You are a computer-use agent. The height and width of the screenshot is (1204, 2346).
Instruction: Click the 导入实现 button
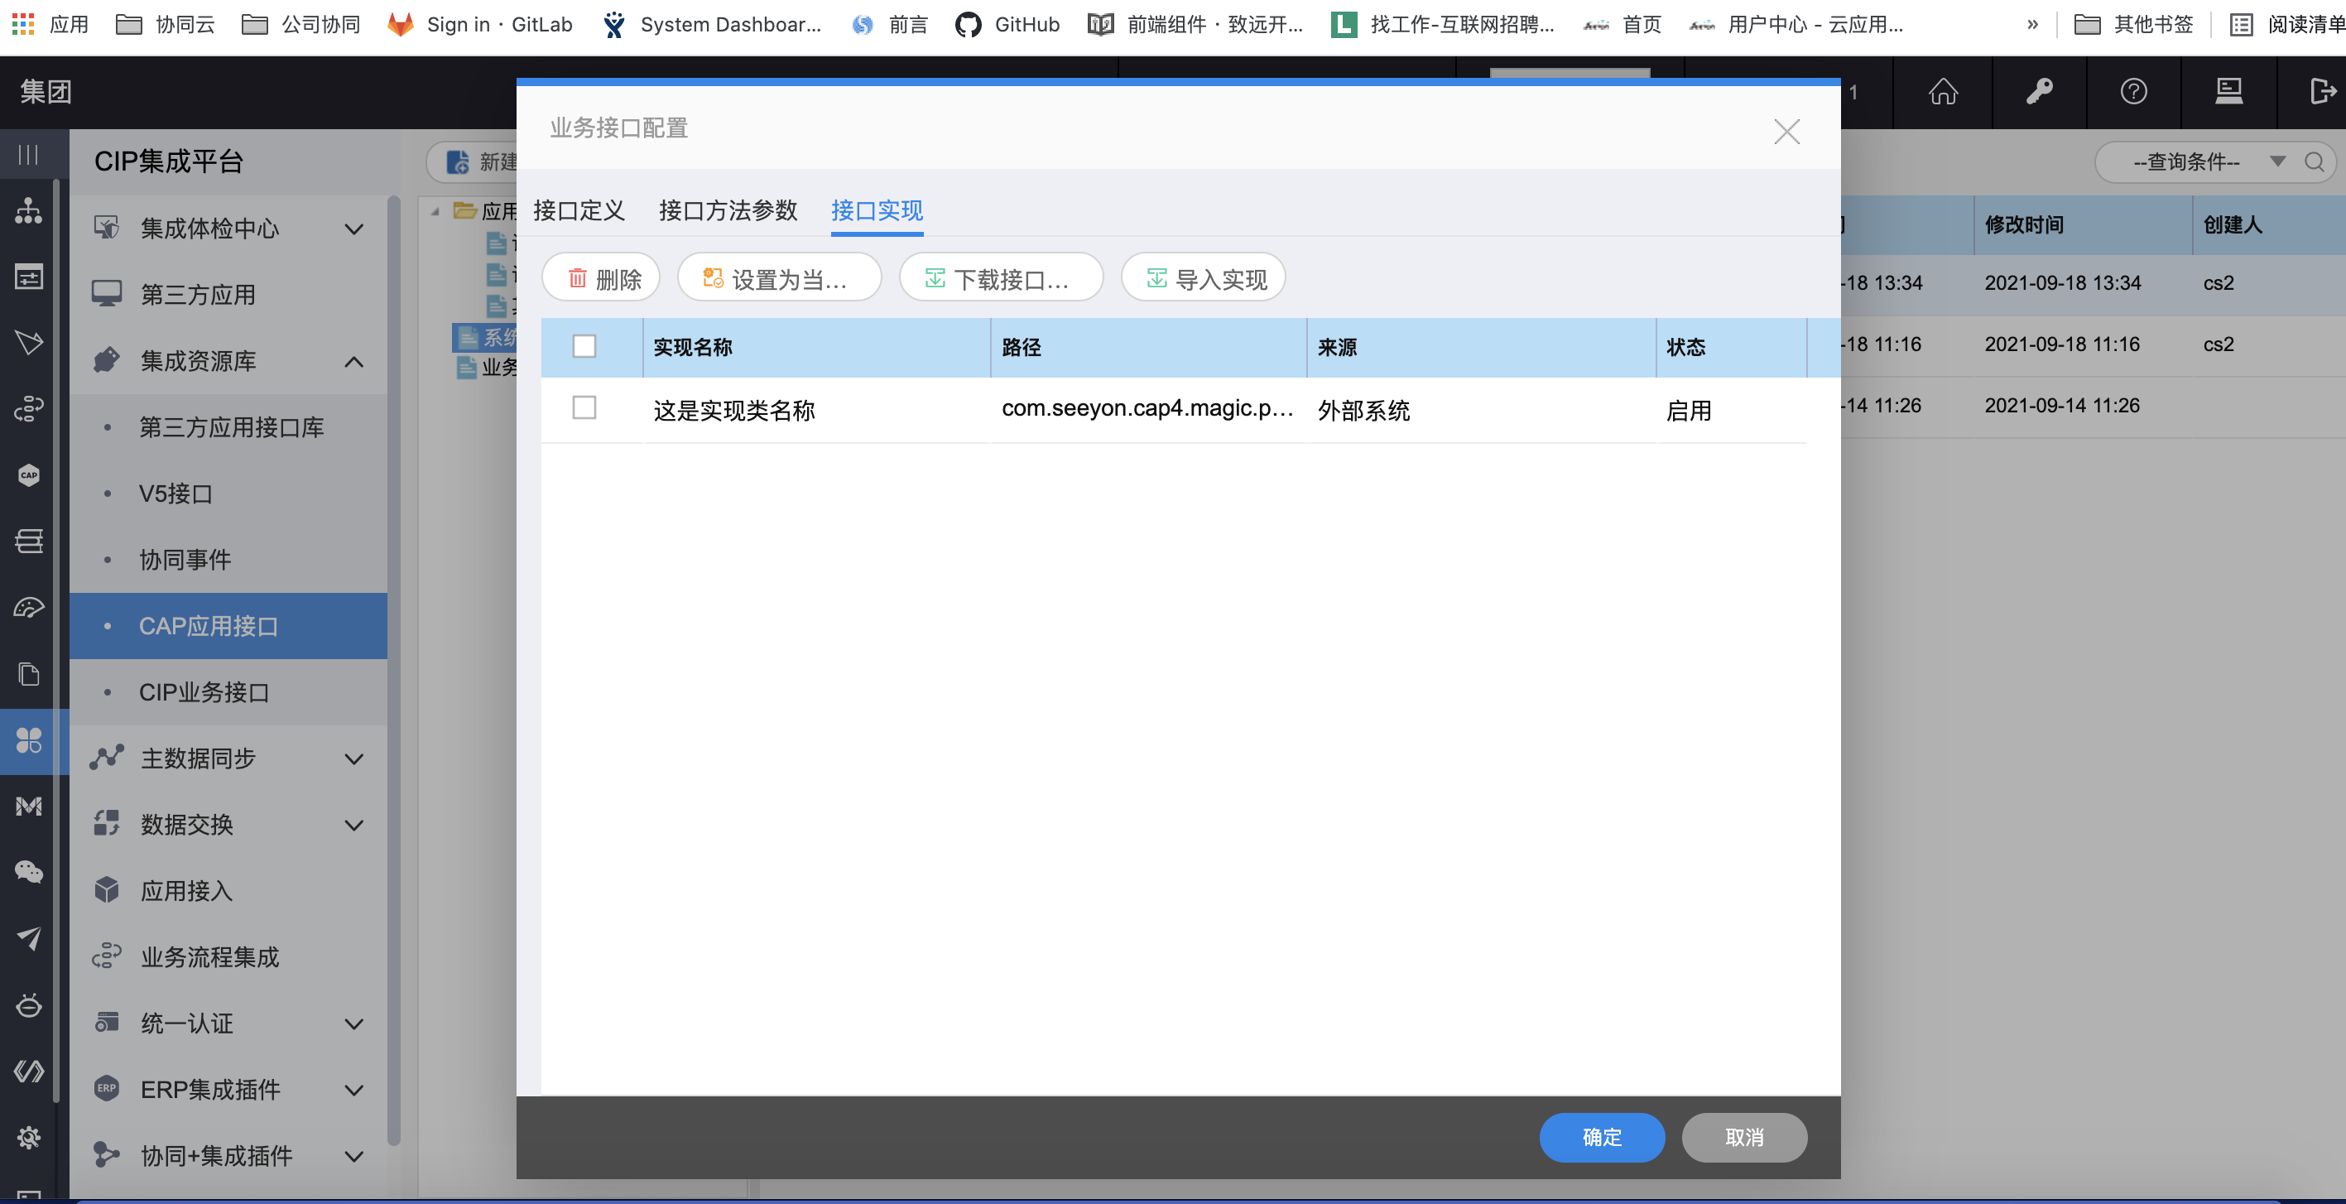click(1203, 279)
